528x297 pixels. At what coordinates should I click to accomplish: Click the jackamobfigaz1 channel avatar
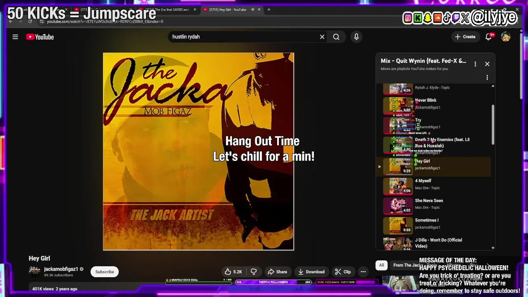tap(35, 271)
